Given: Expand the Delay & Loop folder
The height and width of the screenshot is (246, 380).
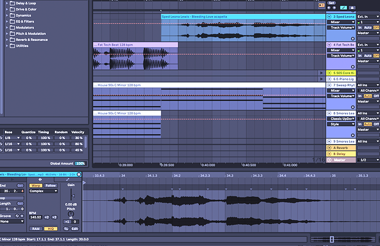Looking at the screenshot, I should click(x=7, y=3).
